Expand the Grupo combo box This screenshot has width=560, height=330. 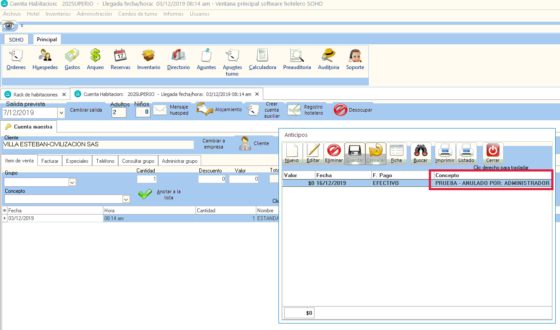pyautogui.click(x=73, y=183)
